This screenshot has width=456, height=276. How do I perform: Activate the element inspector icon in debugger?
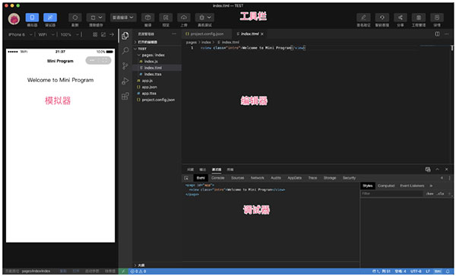(x=186, y=178)
